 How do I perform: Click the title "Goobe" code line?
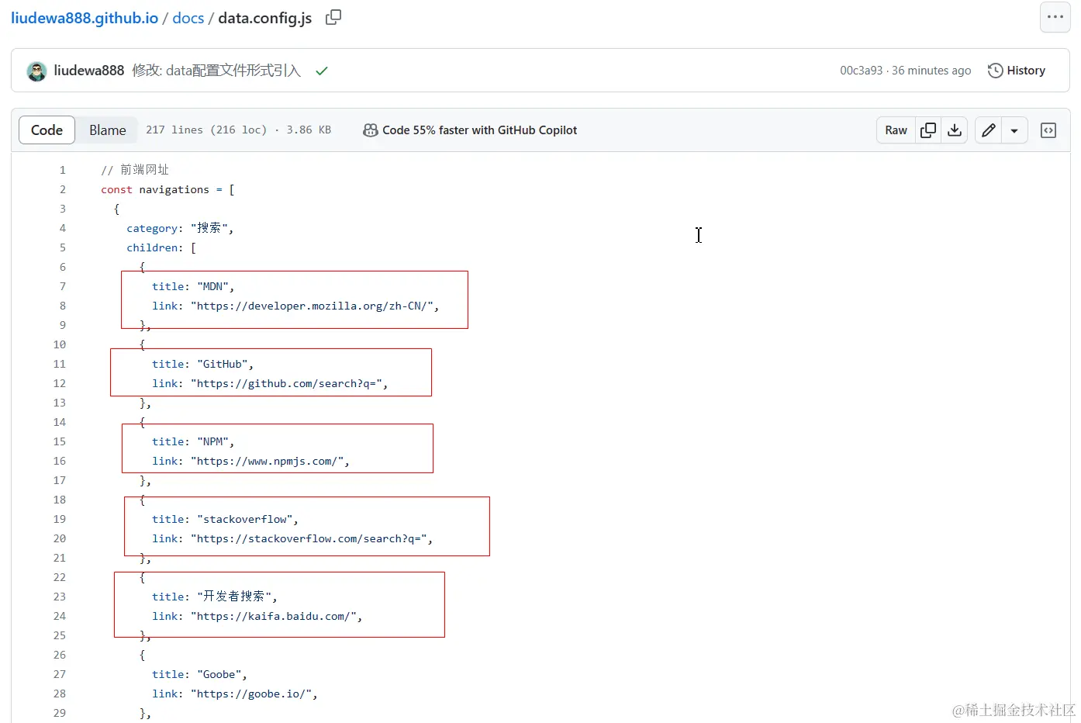click(x=199, y=674)
